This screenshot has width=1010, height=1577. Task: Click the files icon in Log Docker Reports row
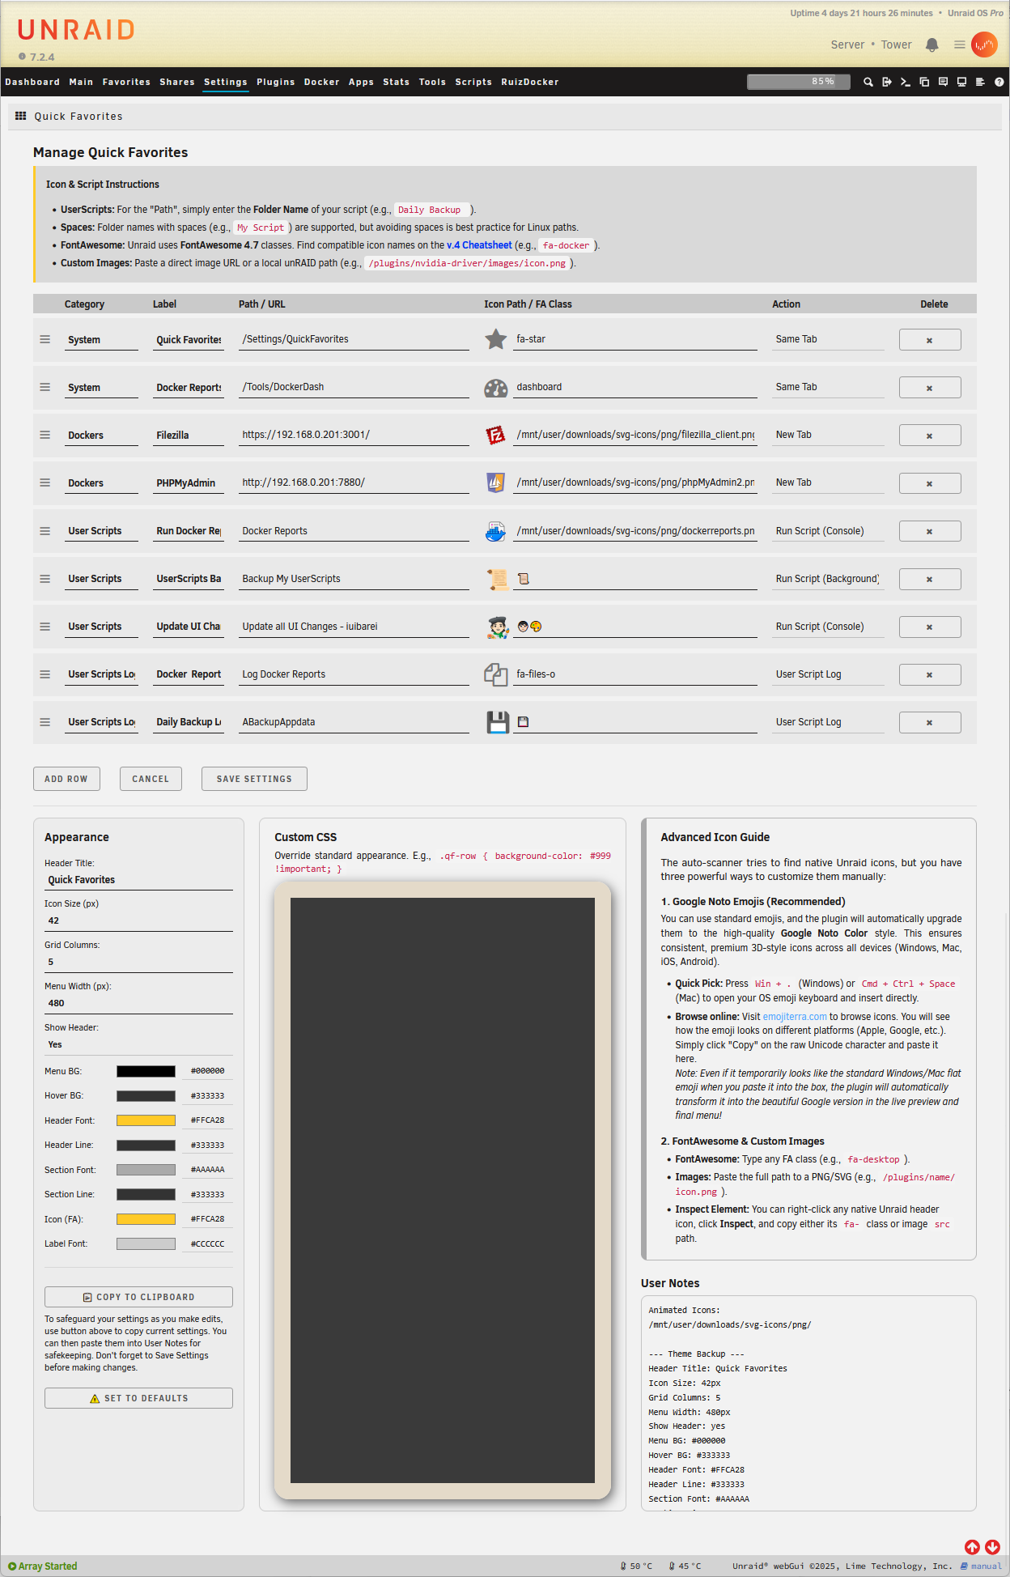pyautogui.click(x=495, y=674)
